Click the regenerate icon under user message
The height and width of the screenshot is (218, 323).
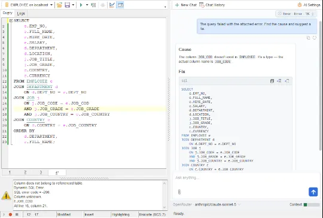coord(315,38)
